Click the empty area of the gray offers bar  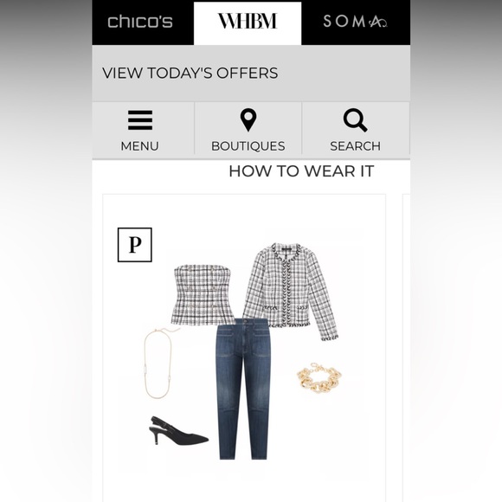[x=344, y=73]
